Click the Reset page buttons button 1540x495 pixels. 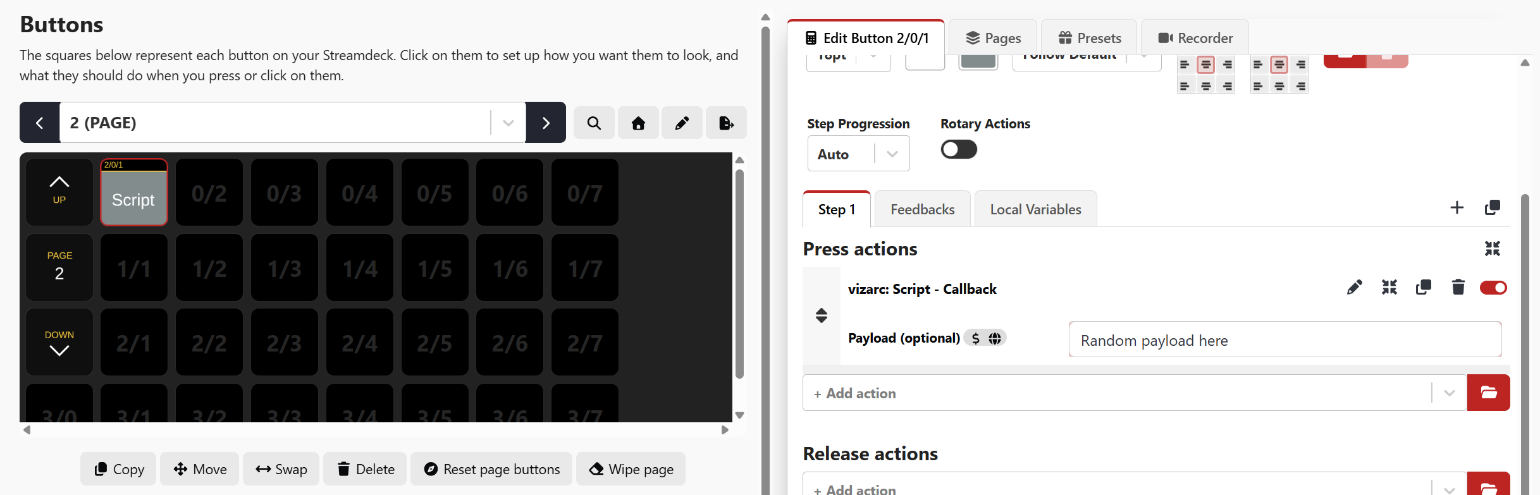[491, 469]
